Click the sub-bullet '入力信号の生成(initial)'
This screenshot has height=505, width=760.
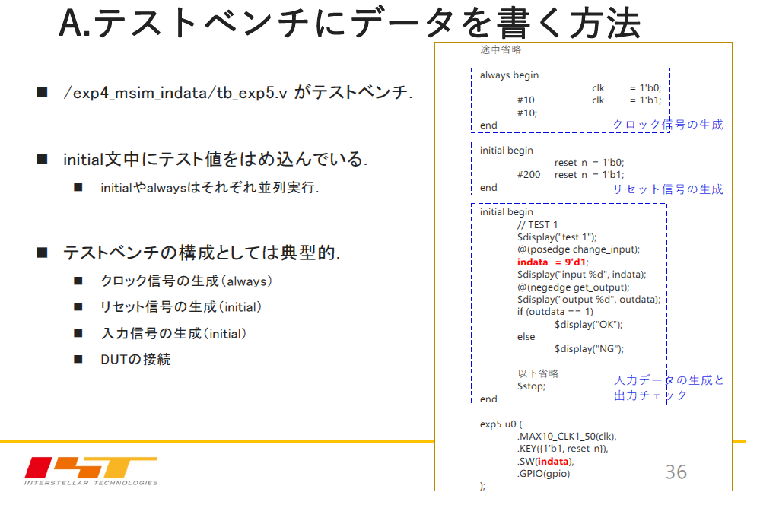pyautogui.click(x=173, y=333)
